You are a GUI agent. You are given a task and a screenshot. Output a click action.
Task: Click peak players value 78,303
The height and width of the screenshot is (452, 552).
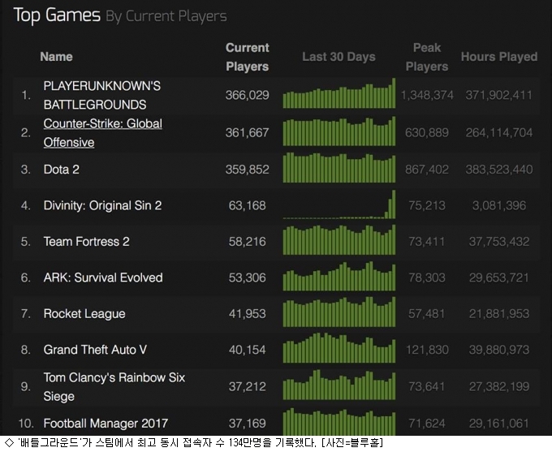click(427, 278)
